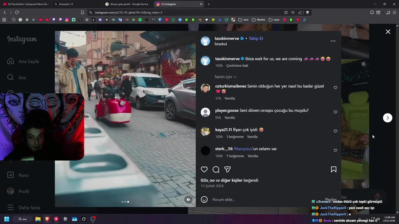Image resolution: width=399 pixels, height=224 pixels.
Task: Open 'Ara' search in Instagram sidebar
Action: [17, 77]
